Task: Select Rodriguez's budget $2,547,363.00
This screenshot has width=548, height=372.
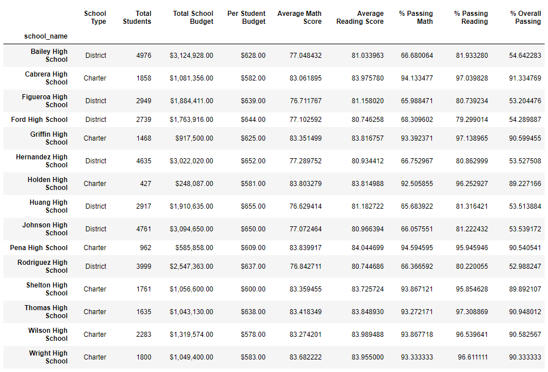Action: point(192,267)
